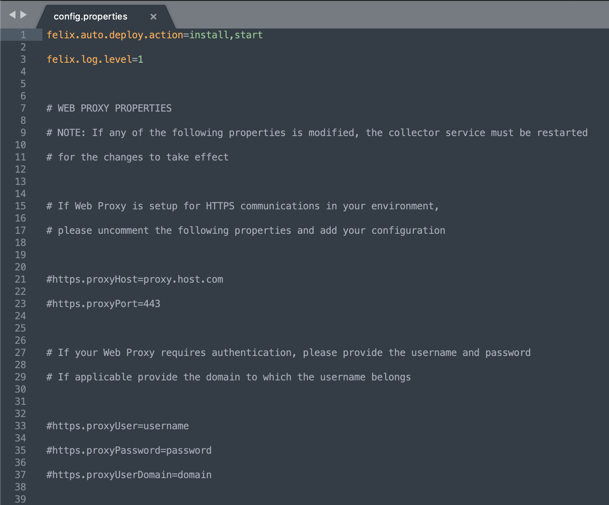Click line number 1 in the gutter
This screenshot has height=505, width=609.
(23, 35)
